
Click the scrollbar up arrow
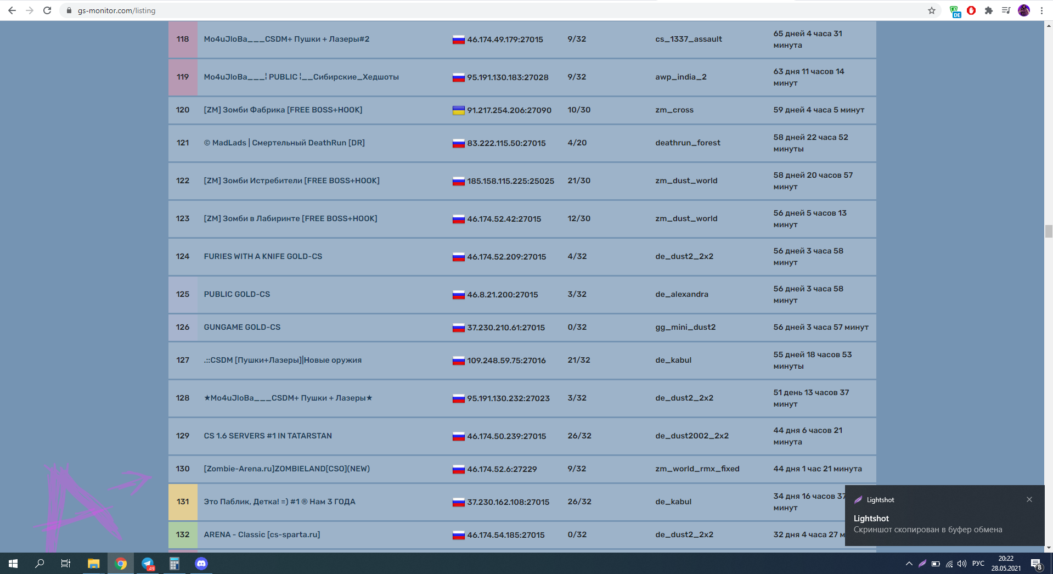point(1049,25)
